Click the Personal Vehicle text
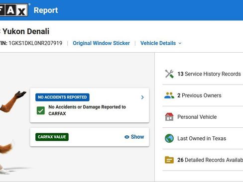 pos(197,117)
